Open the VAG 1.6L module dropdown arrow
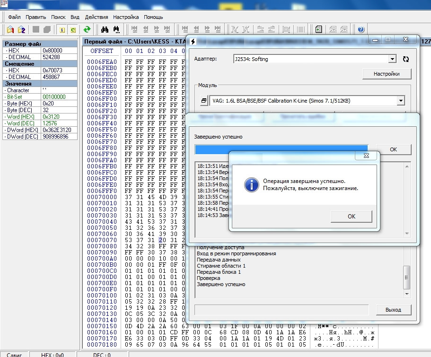This screenshot has height=357, width=431. coord(401,101)
